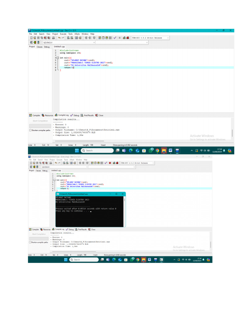The image size is (238, 317).
Task: Open TDM-GCC compiler set dropdown in upper window
Action: 168,38
